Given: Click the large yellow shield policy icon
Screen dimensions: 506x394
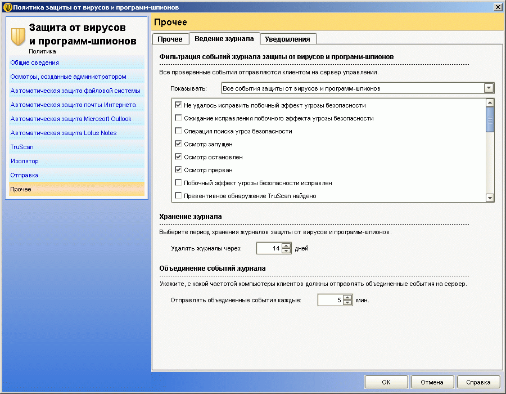Looking at the screenshot, I should [18, 37].
